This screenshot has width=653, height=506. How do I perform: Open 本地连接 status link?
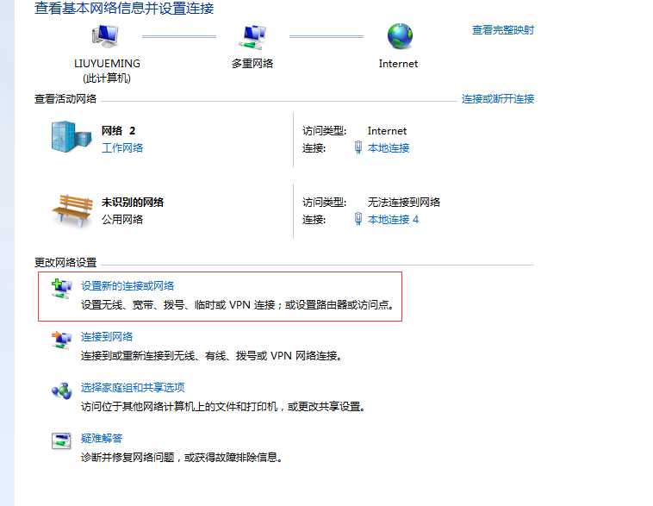(x=389, y=147)
